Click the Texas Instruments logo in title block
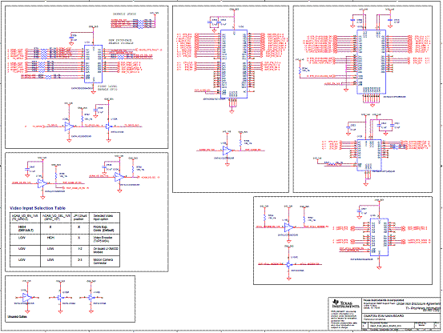This screenshot has width=443, height=333. point(345,303)
